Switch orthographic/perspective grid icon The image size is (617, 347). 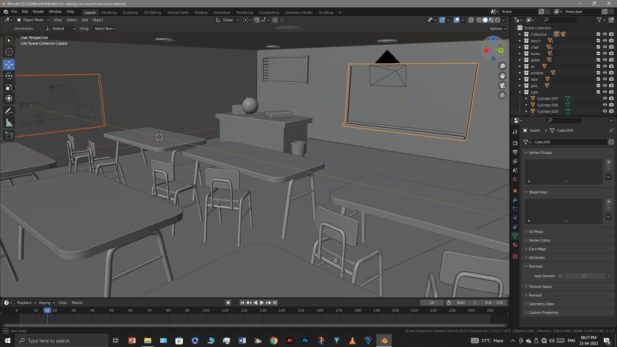502,95
